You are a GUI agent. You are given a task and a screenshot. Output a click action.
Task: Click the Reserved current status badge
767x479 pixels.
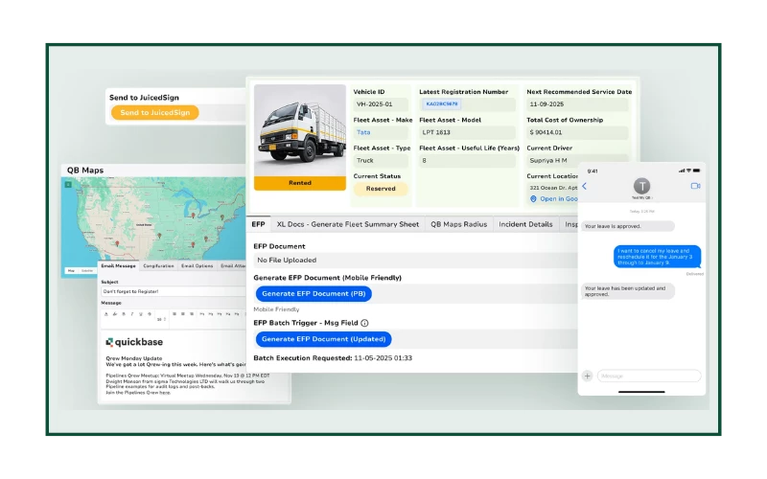tap(381, 189)
